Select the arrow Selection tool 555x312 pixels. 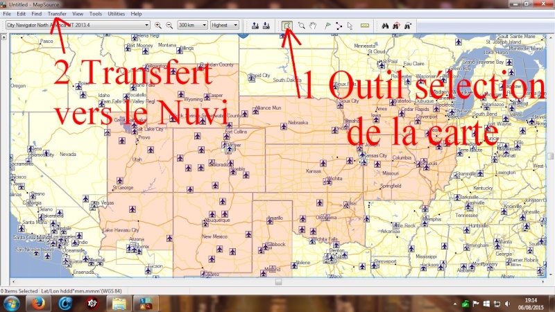click(x=350, y=26)
